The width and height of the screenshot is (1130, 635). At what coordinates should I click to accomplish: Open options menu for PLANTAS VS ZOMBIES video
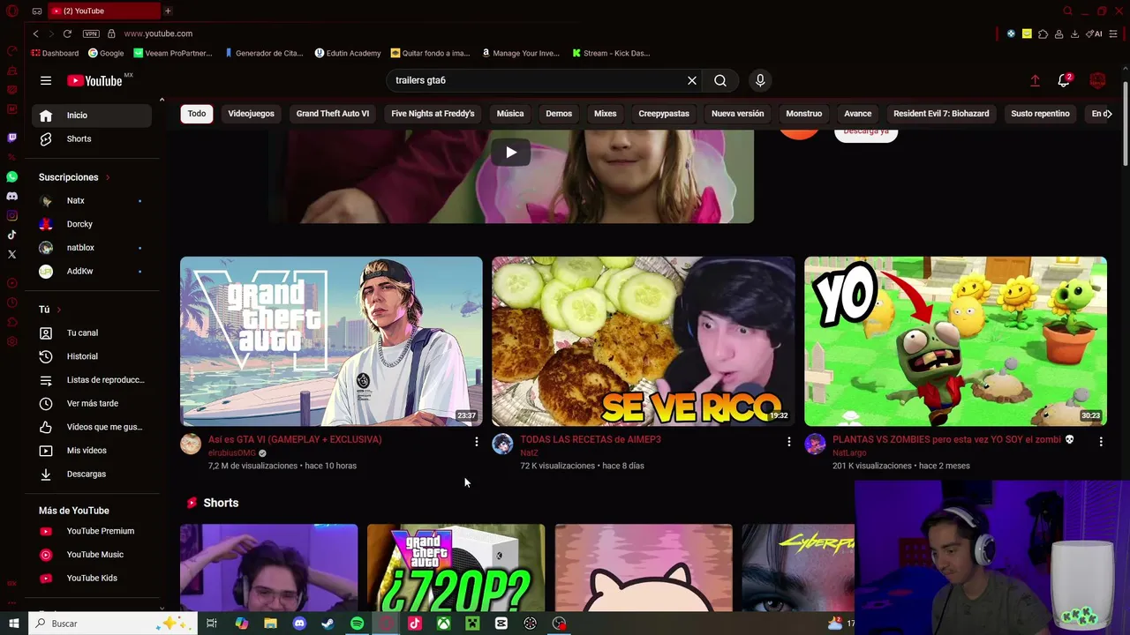pos(1101,442)
